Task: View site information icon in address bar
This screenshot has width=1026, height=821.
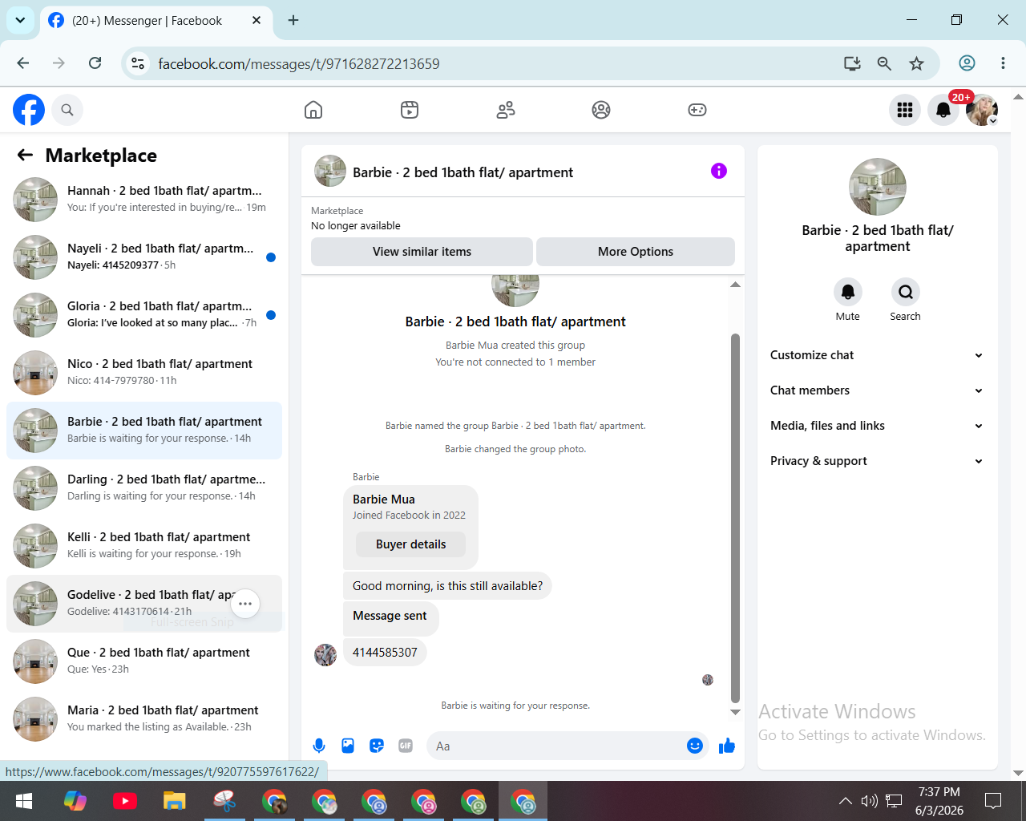Action: click(x=138, y=63)
